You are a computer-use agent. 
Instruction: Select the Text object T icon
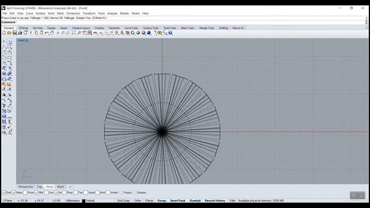coord(4,106)
